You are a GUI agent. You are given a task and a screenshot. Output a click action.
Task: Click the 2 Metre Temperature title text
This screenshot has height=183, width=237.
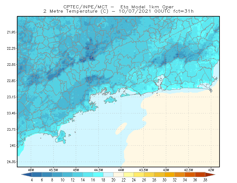coord(71,11)
